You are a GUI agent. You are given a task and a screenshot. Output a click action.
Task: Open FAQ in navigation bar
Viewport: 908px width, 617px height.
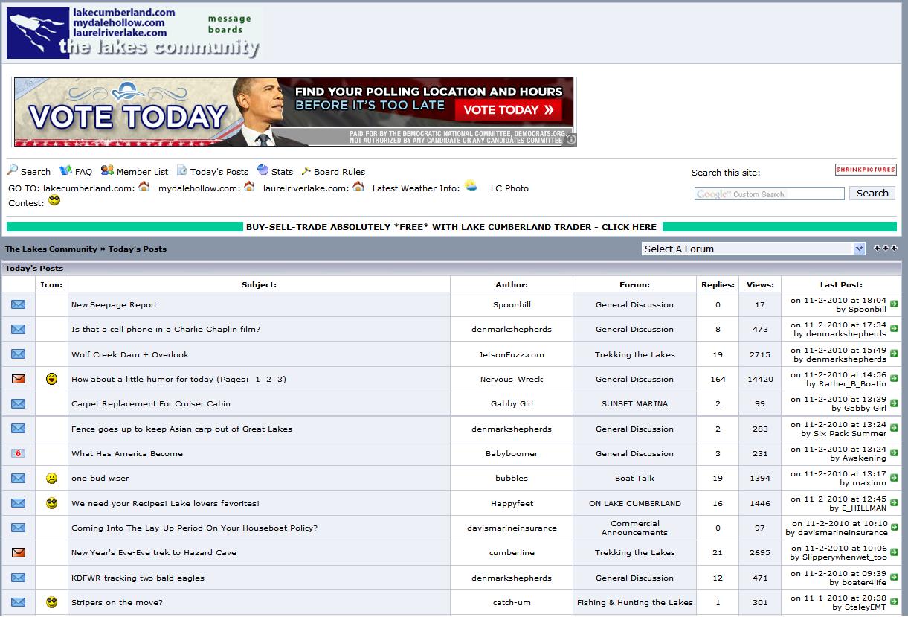tap(84, 172)
